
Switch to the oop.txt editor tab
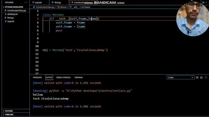coord(38,3)
